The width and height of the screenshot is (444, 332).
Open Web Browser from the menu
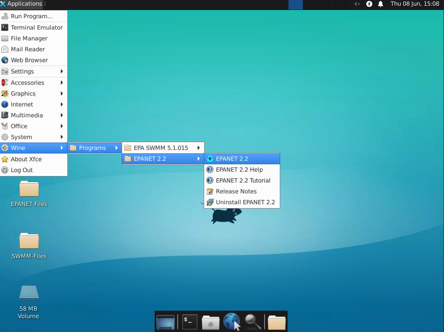click(x=33, y=60)
